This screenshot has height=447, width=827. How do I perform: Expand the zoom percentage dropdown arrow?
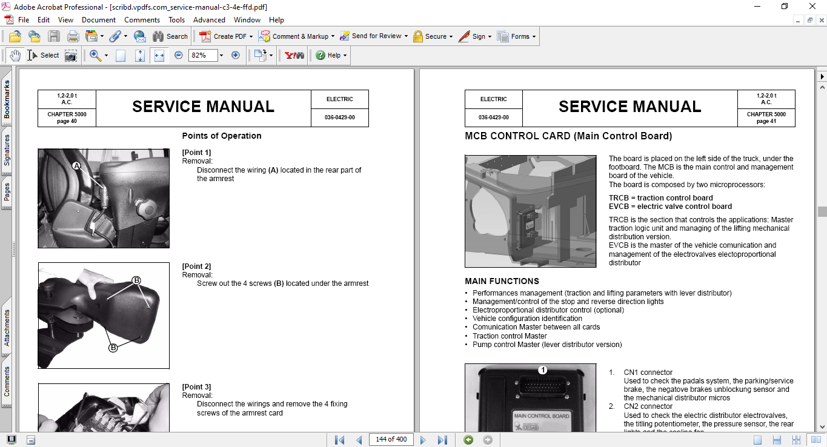click(x=221, y=56)
